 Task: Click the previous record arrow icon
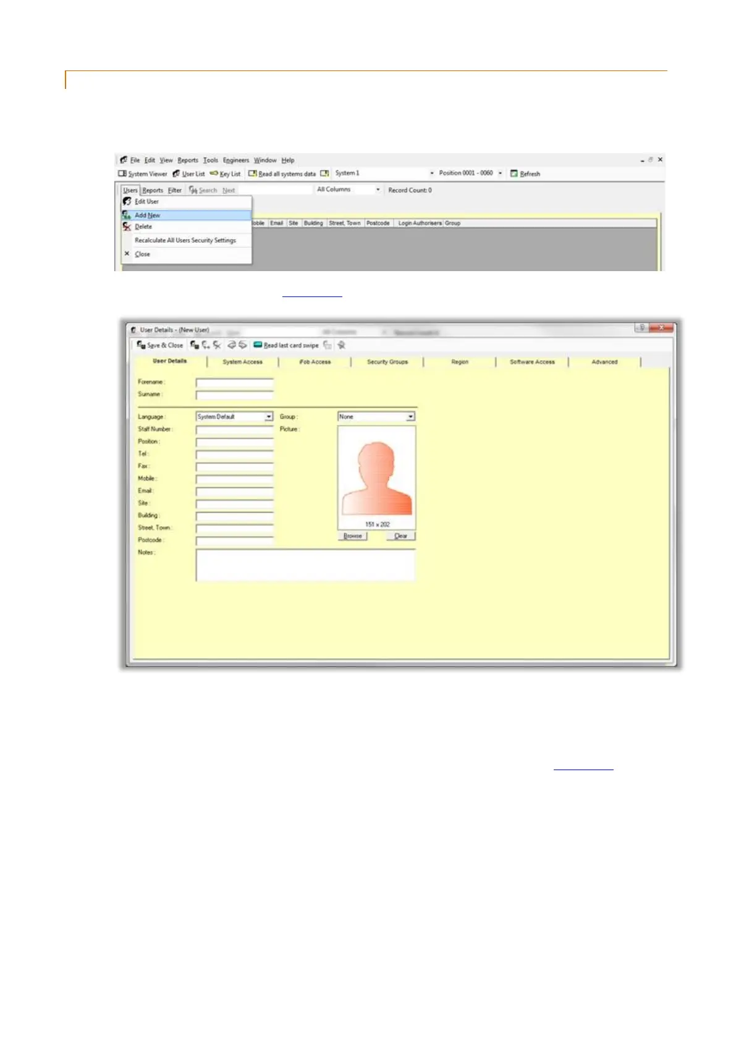coord(232,345)
